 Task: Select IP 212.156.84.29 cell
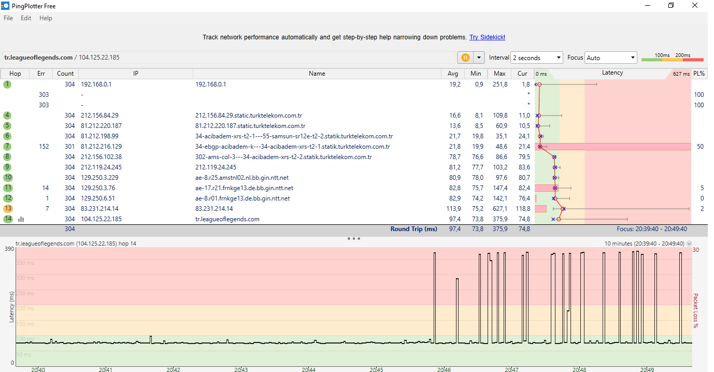pyautogui.click(x=100, y=115)
